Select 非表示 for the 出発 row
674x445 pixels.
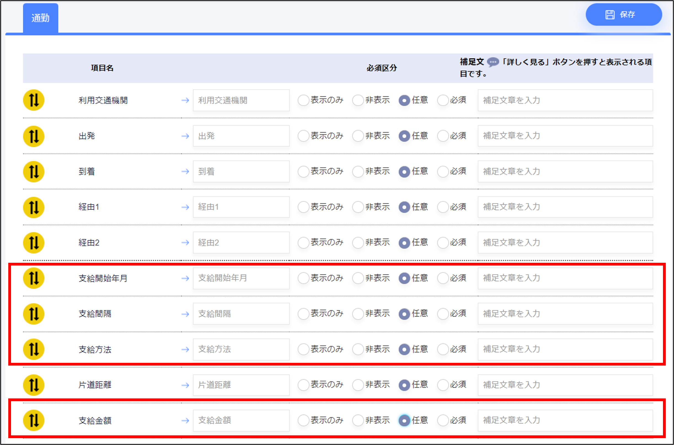coord(358,136)
